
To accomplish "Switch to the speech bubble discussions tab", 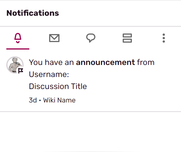I will pyautogui.click(x=91, y=38).
